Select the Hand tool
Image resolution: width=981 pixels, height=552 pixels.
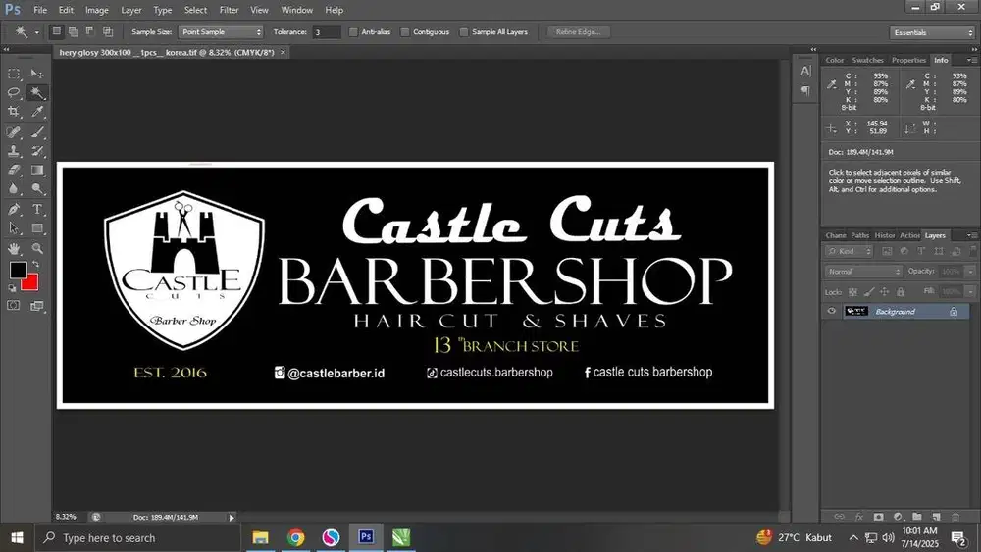pos(14,248)
